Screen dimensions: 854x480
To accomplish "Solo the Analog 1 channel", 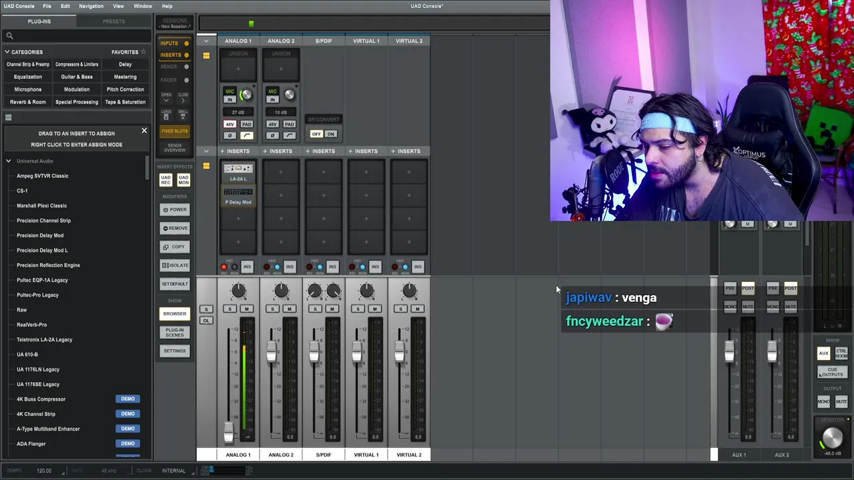I will (230, 309).
